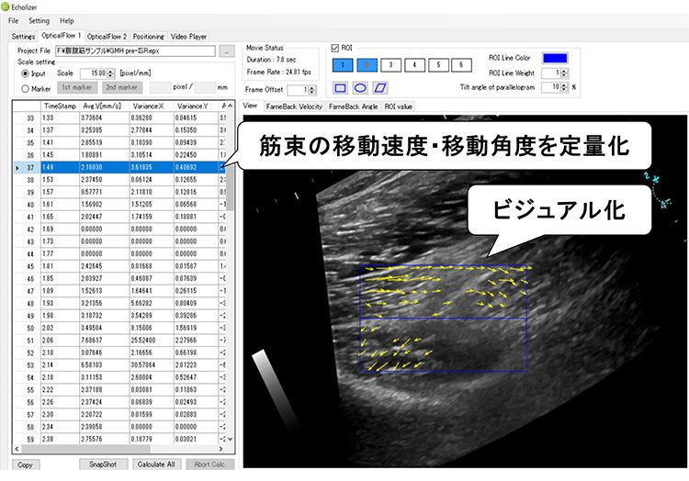This screenshot has height=481, width=689.
Task: Click the Project File path field
Action: click(135, 50)
